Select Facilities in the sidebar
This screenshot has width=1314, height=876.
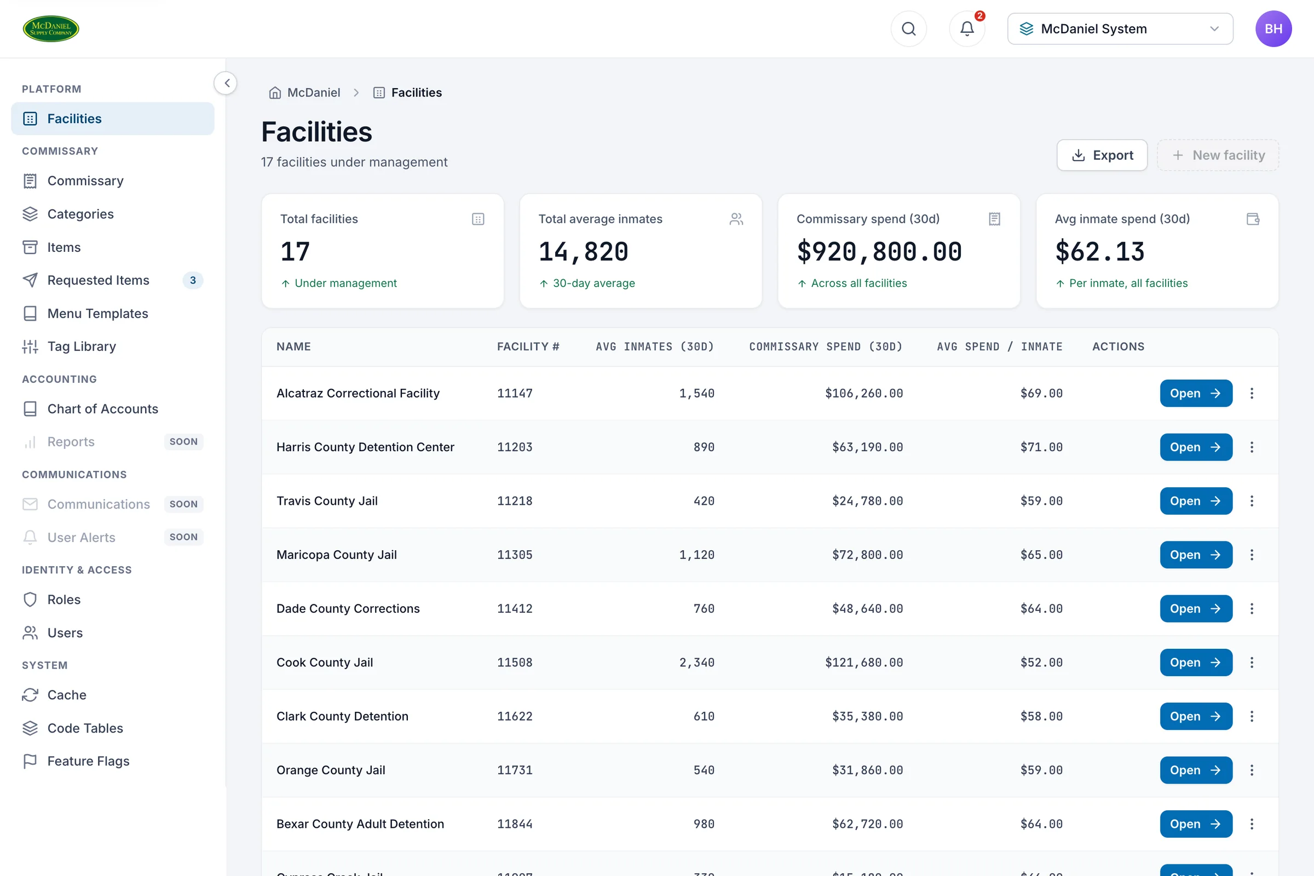click(x=112, y=118)
